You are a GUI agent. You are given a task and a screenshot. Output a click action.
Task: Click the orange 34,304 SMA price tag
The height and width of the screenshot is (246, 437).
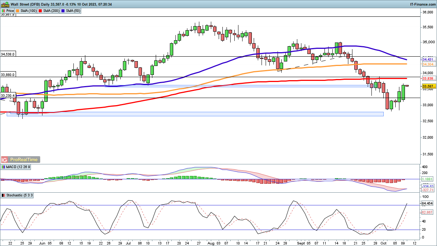[x=429, y=64]
